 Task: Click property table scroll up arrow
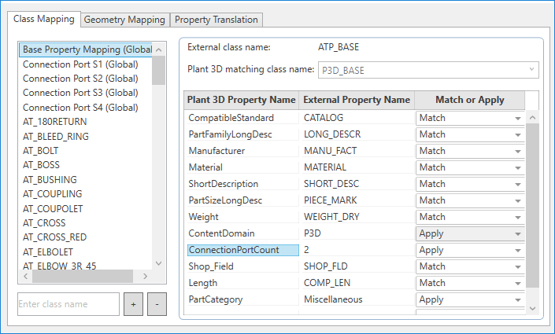pos(532,117)
